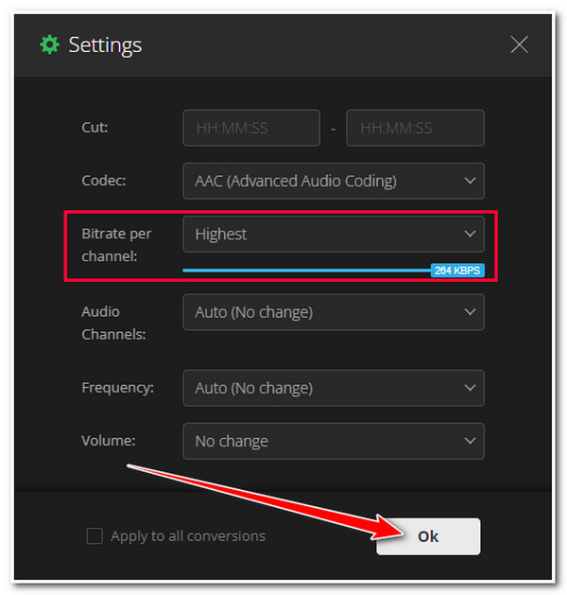Screen dimensions: 567x595
Task: Open the Volume dropdown showing No change
Action: (334, 441)
